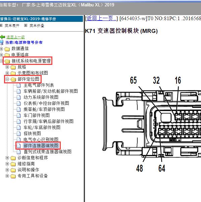Select the 电源插座 folder label

[x=20, y=55]
